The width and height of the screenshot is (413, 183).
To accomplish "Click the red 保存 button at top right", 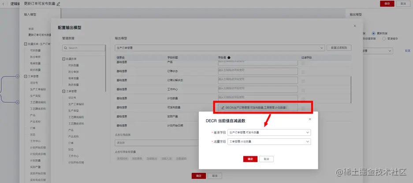I will [x=387, y=4].
